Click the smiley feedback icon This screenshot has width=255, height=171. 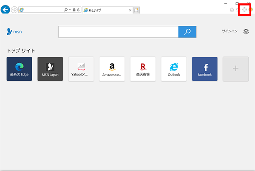coord(251,10)
